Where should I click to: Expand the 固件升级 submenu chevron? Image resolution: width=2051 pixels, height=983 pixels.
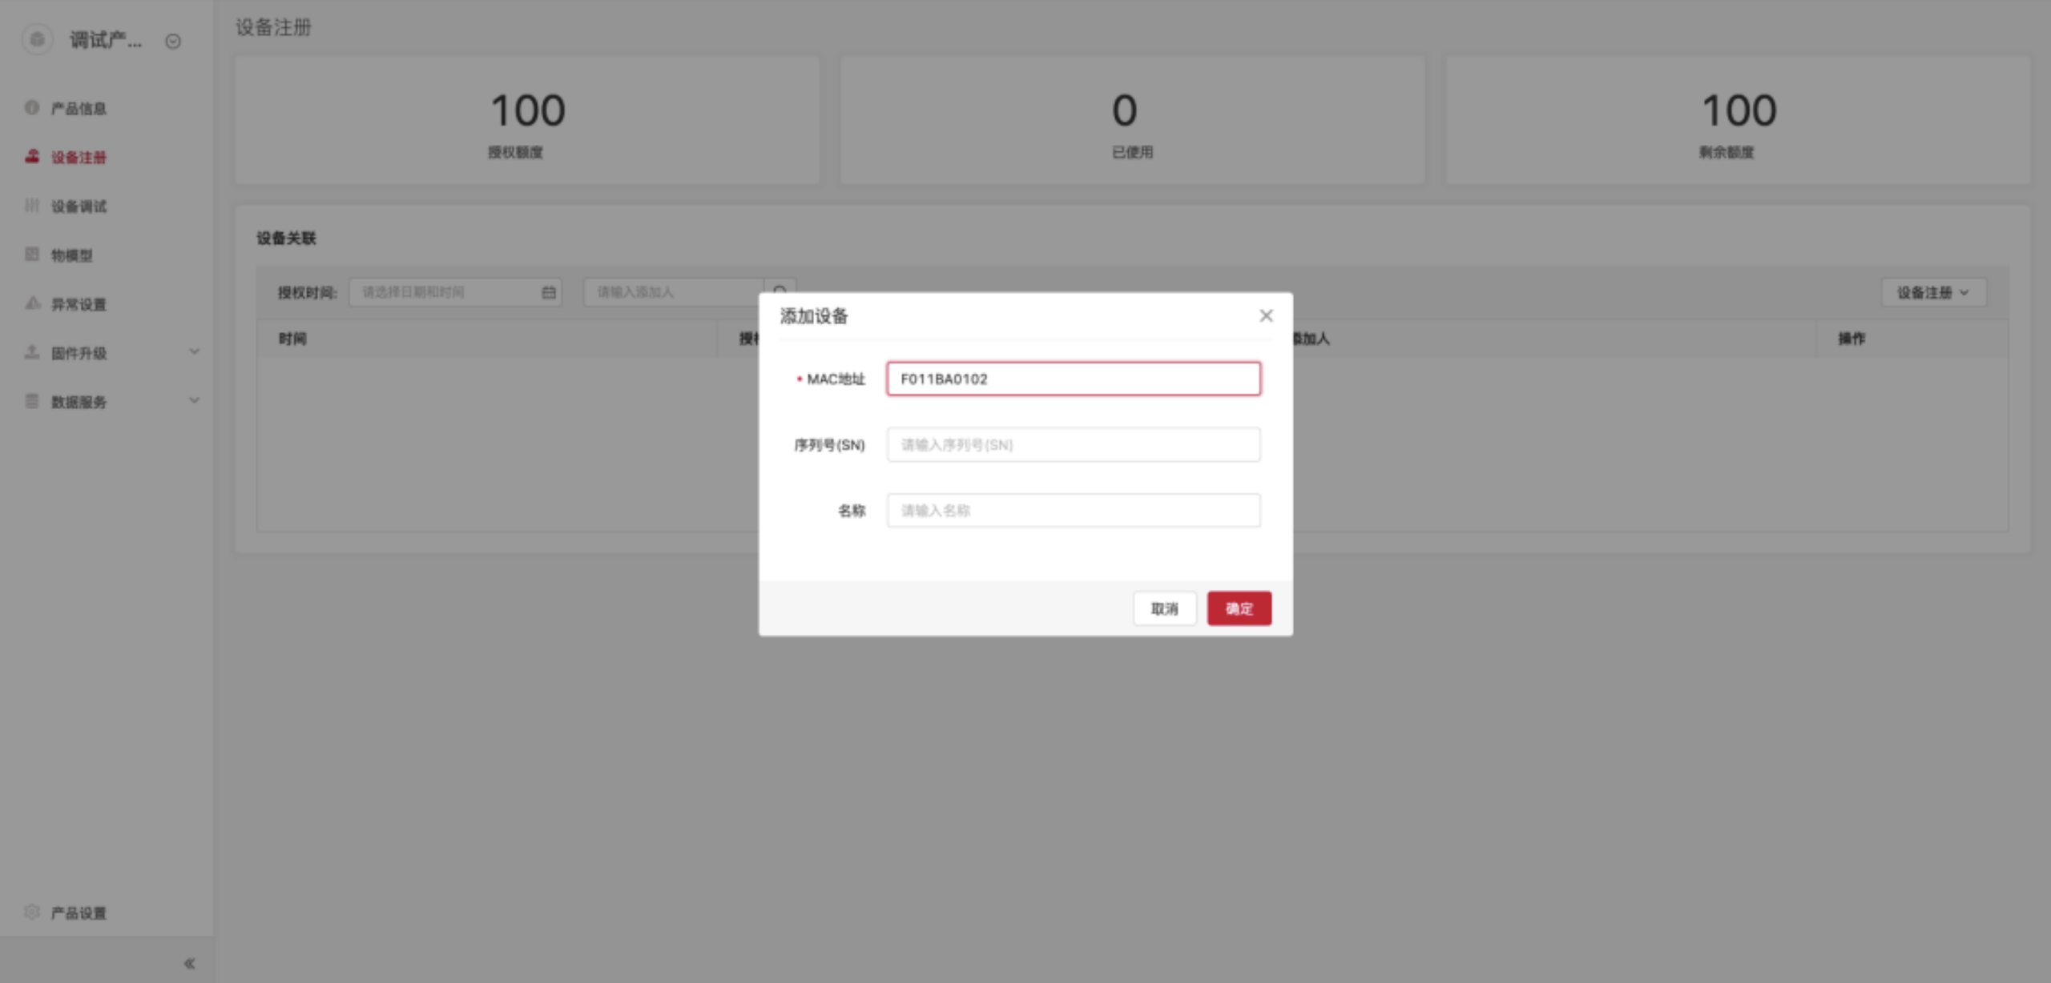[x=194, y=351]
